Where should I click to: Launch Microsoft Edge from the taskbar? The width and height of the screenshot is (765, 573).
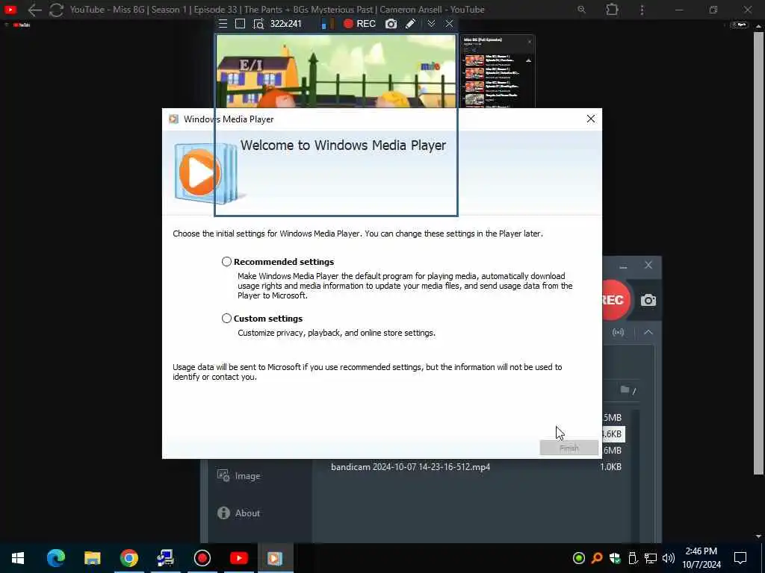[55, 558]
